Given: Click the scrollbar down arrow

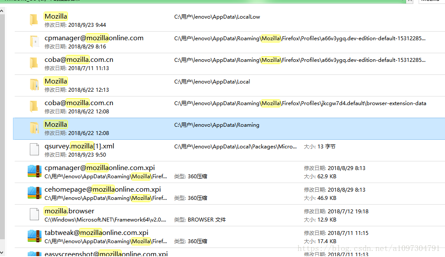Looking at the screenshot, I should 2,252.
